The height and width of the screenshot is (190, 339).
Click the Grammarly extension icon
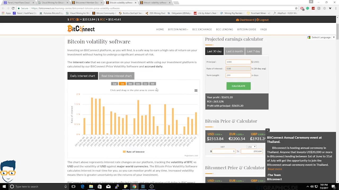307,8
